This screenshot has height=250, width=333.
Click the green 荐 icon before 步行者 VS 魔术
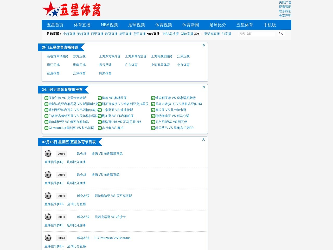tap(100, 128)
